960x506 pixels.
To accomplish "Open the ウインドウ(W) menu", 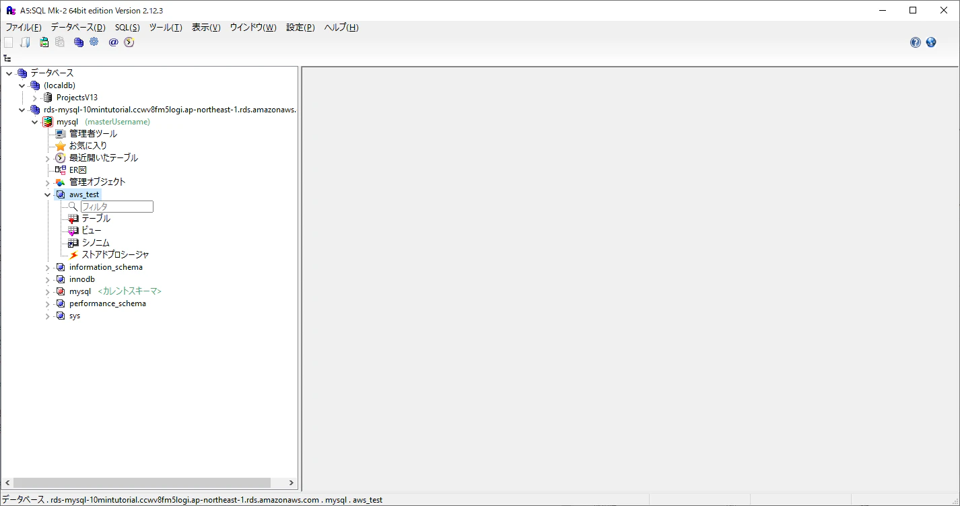I will 253,28.
